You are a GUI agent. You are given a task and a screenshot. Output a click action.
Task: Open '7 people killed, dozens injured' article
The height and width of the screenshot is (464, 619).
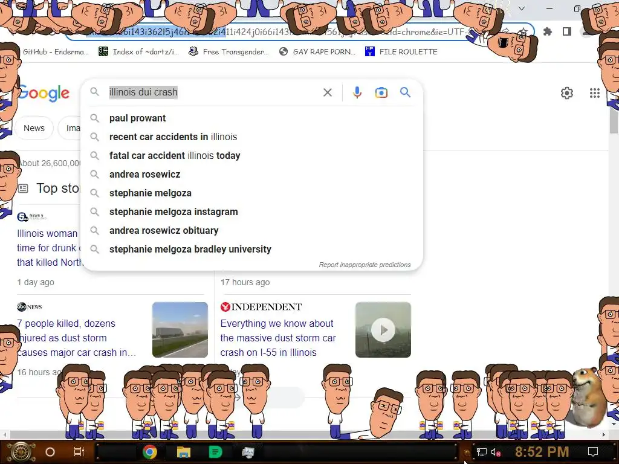77,338
